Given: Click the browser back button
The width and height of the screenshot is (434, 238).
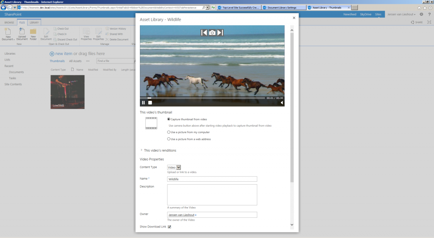Looking at the screenshot, I should (x=3, y=8).
